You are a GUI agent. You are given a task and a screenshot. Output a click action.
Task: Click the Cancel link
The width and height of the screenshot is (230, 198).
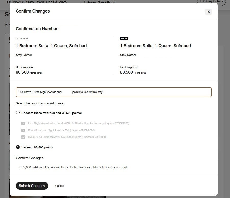(59, 186)
